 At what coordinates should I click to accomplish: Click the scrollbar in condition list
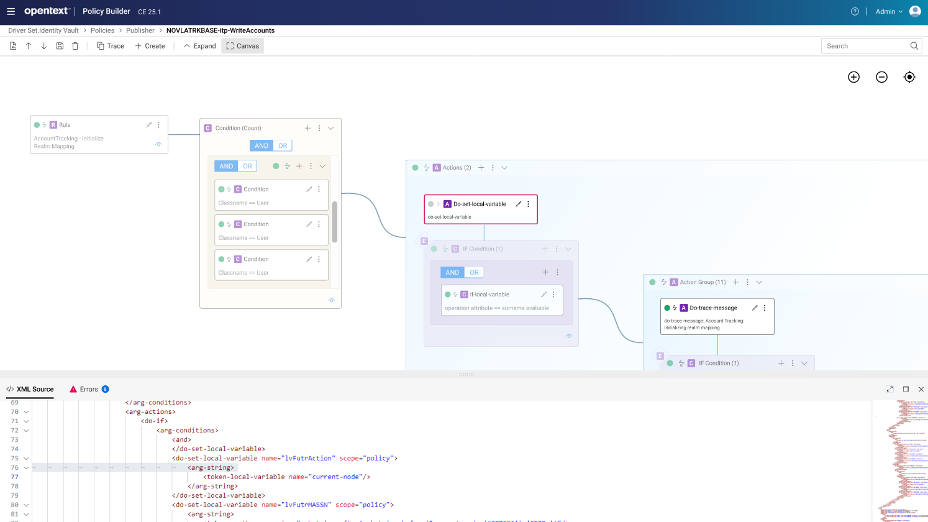tap(335, 222)
